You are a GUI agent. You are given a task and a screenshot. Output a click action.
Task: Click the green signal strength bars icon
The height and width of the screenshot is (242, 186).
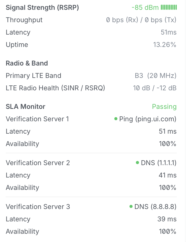[x=169, y=7]
